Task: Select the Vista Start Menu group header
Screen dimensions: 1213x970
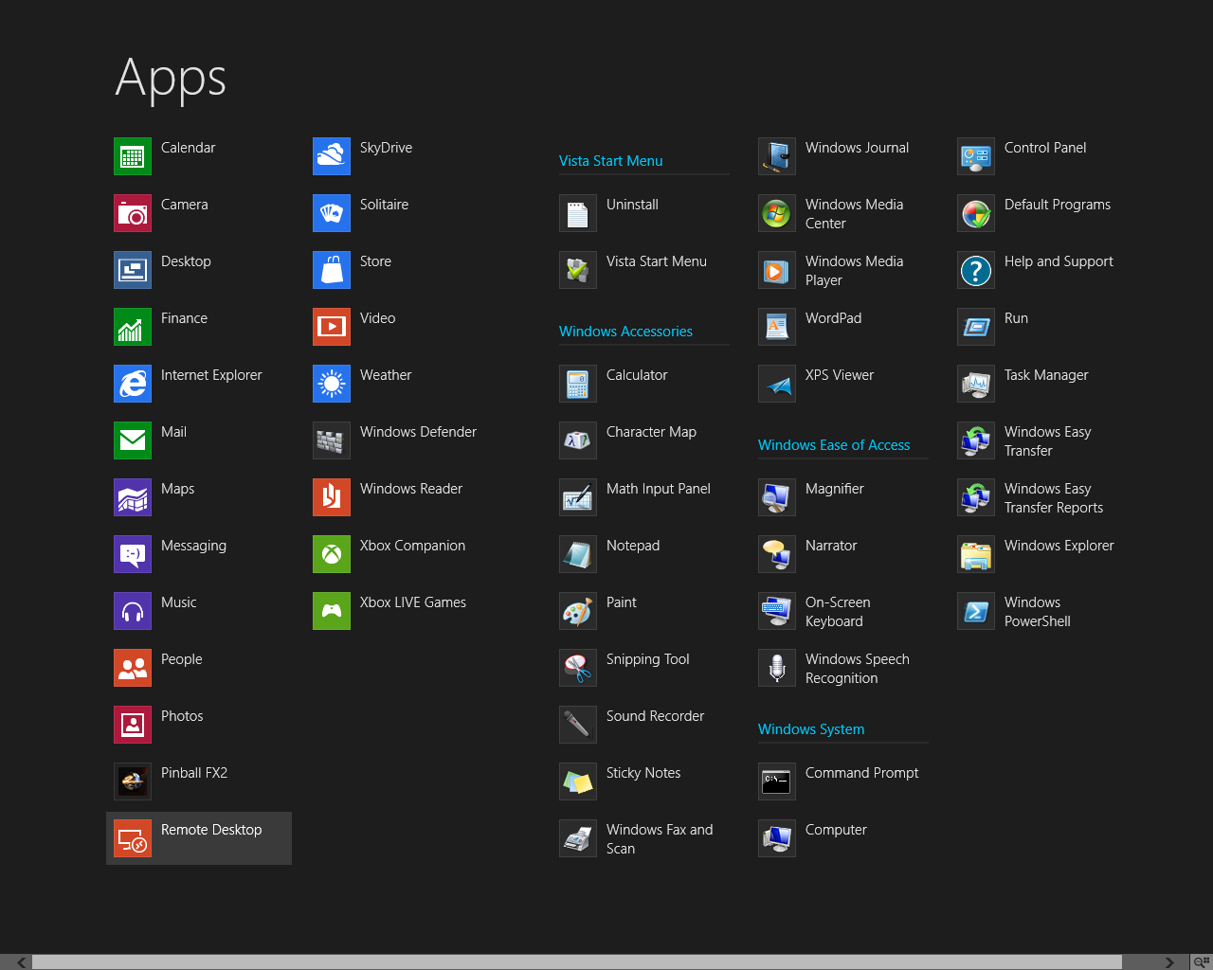Action: (x=611, y=161)
